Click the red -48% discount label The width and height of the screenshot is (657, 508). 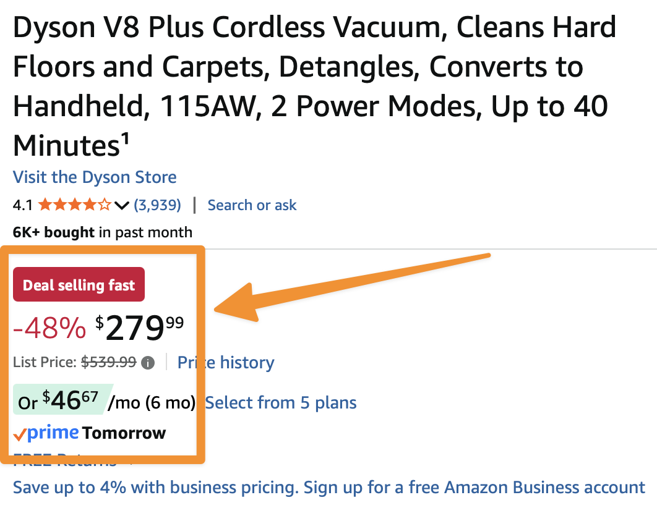(49, 328)
